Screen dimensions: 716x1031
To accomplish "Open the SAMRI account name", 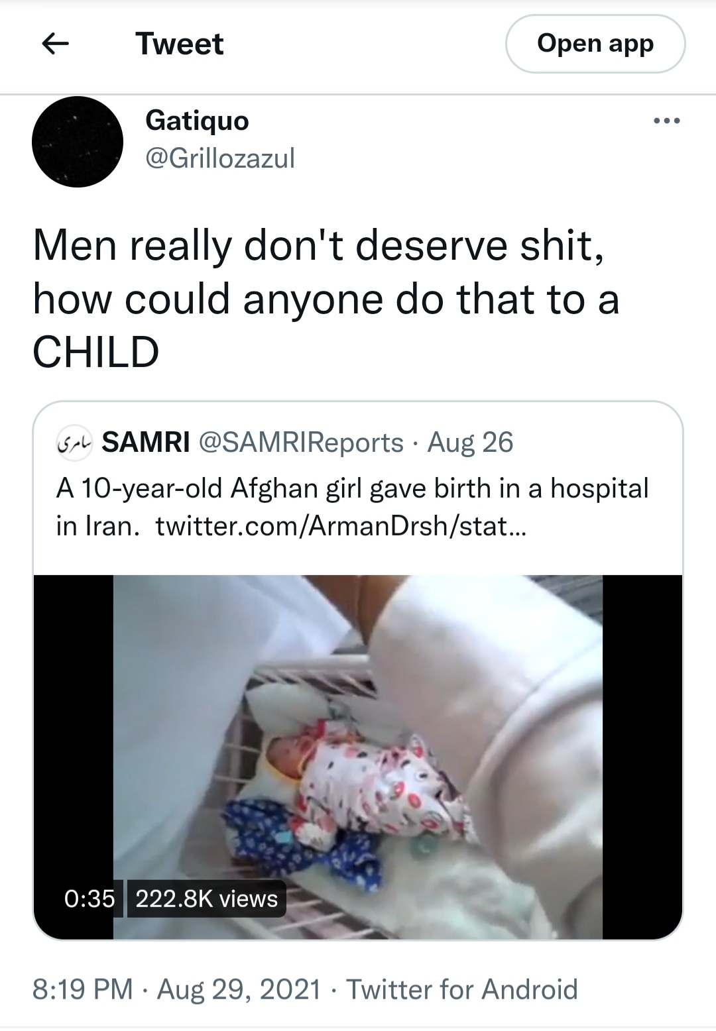I will pos(146,443).
